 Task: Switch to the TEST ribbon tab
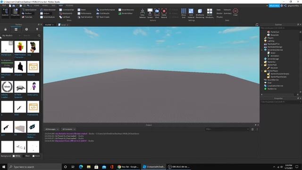point(53,6)
